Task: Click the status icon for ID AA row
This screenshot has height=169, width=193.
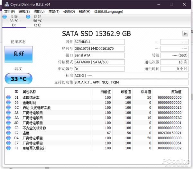Action: pos(8,118)
